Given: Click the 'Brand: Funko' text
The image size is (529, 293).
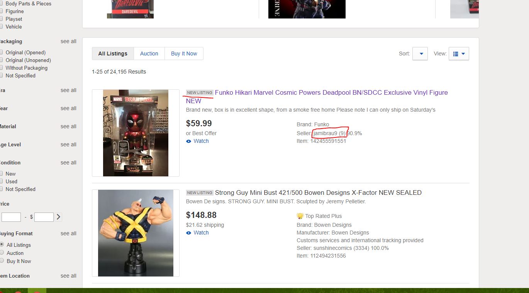Looking at the screenshot, I should pos(313,124).
